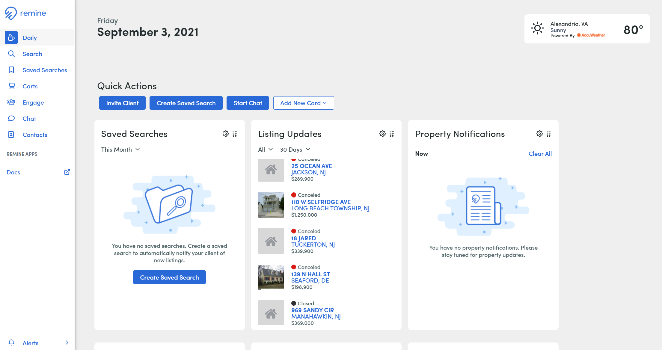This screenshot has width=662, height=350.
Task: Expand the Add New Card dropdown
Action: tap(304, 103)
